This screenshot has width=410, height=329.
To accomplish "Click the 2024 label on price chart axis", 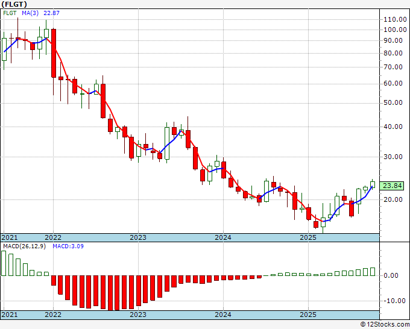I will [223, 237].
